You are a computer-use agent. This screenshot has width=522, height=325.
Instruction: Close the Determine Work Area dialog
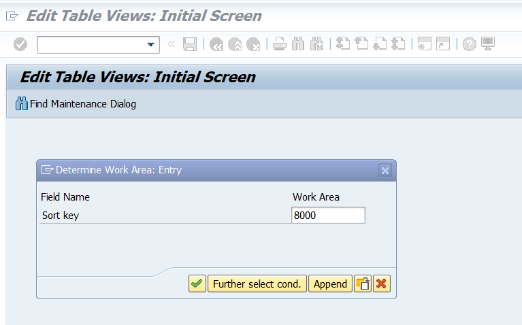click(x=385, y=171)
